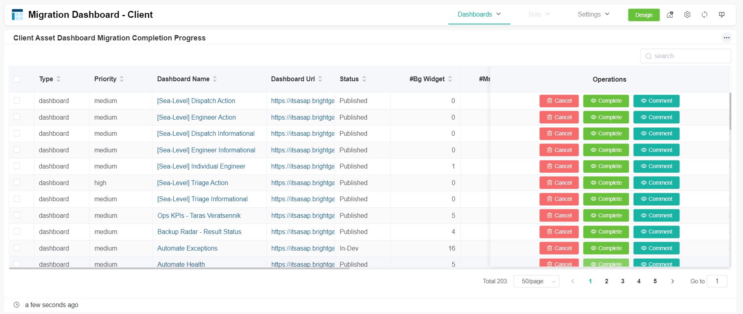Open the URL for Engineer Action row
Screen dimensions: 743x314
tap(302, 117)
